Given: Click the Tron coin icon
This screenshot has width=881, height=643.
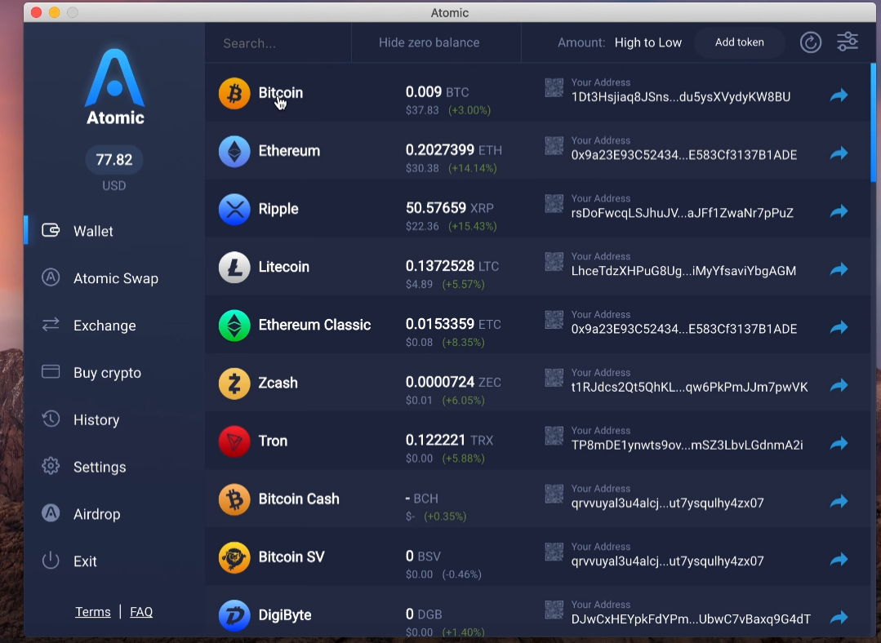Looking at the screenshot, I should pos(234,441).
